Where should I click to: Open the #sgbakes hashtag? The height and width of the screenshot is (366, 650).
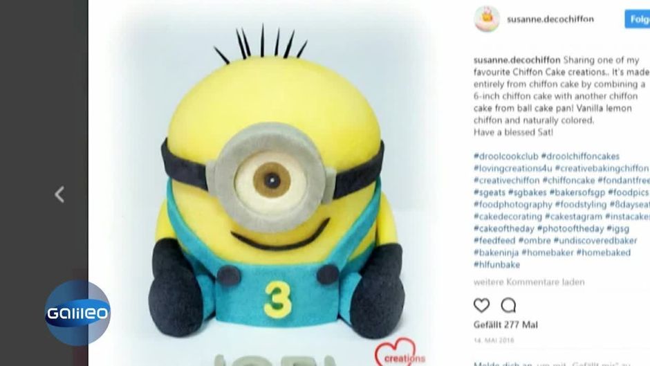coord(528,192)
